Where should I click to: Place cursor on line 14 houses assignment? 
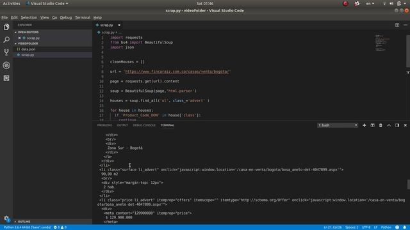[x=160, y=101]
